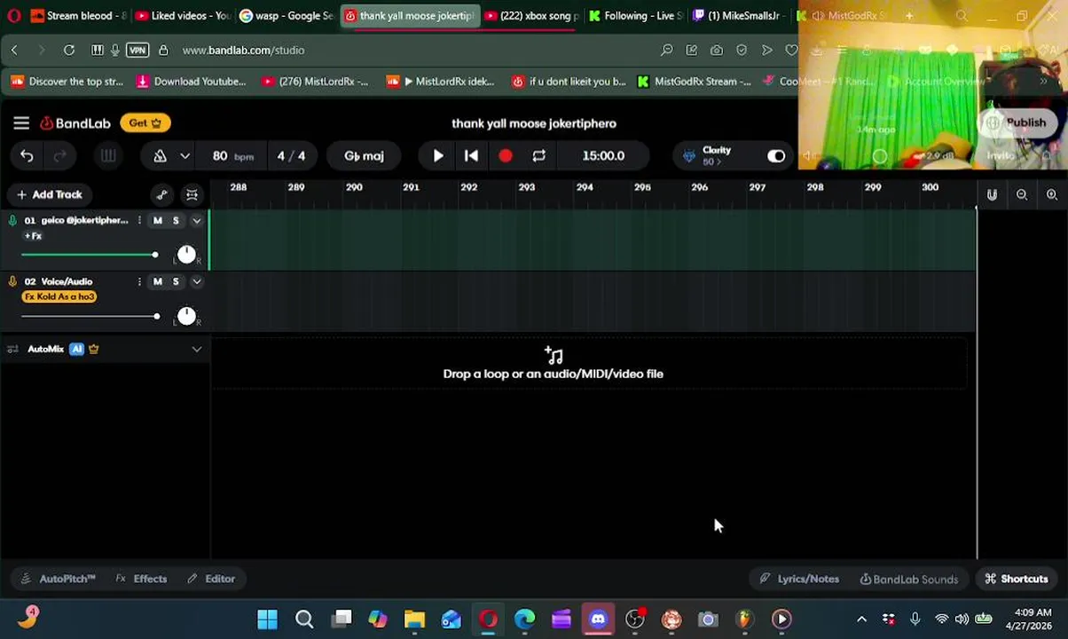The width and height of the screenshot is (1068, 639).
Task: Click Add Track button
Action: (x=49, y=194)
